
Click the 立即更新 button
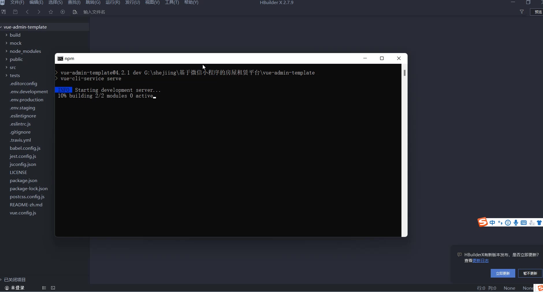pos(503,273)
